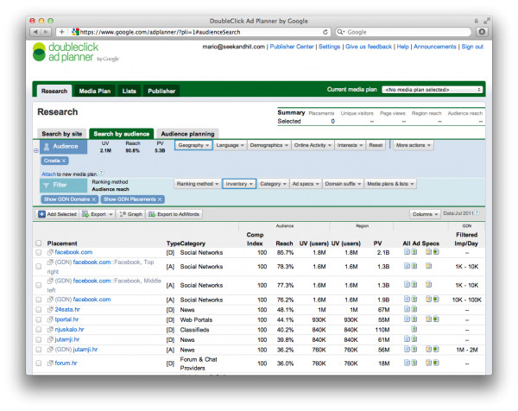Remove the Croatia audience filter chip
Image resolution: width=518 pixels, height=411 pixels.
click(x=64, y=161)
